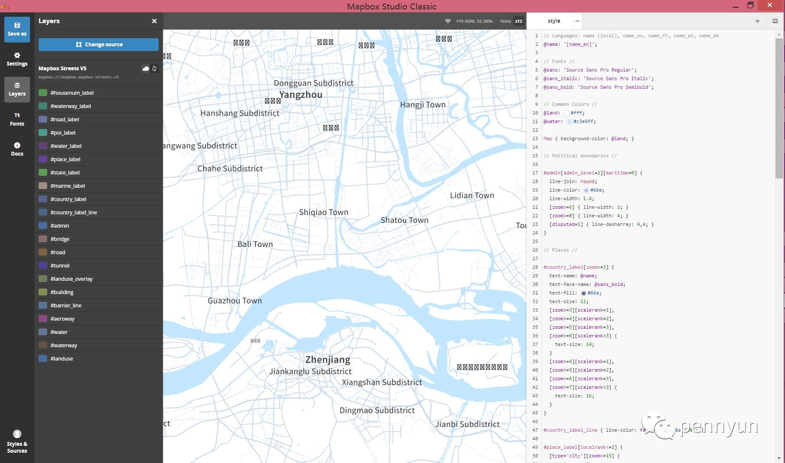Click the heart favorite icon
The image size is (785, 463).
[448, 21]
